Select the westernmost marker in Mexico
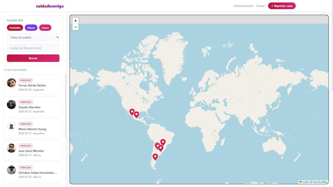The height and width of the screenshot is (187, 333). point(132,112)
